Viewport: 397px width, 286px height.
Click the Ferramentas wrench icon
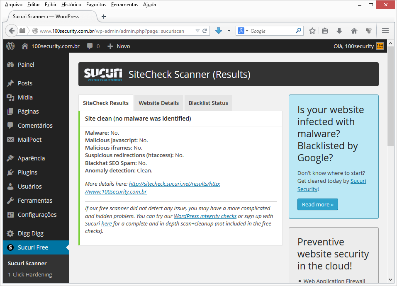pyautogui.click(x=10, y=201)
